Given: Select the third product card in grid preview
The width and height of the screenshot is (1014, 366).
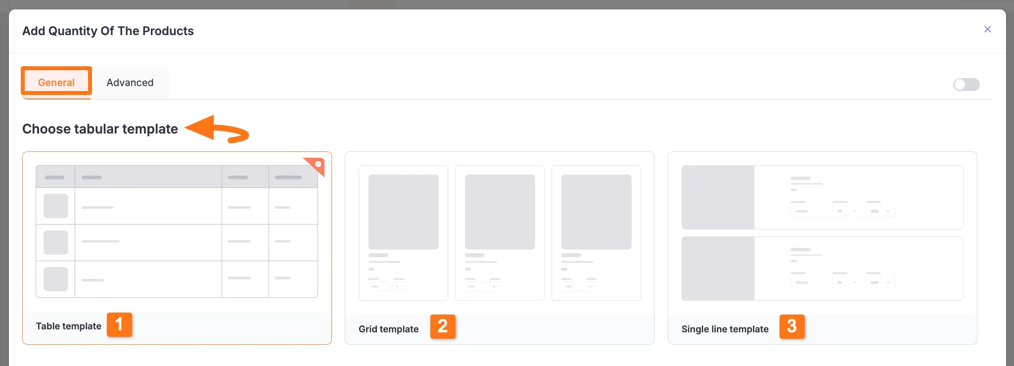Looking at the screenshot, I should point(596,232).
